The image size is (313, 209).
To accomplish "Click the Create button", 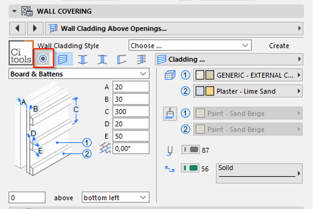I will 279,46.
